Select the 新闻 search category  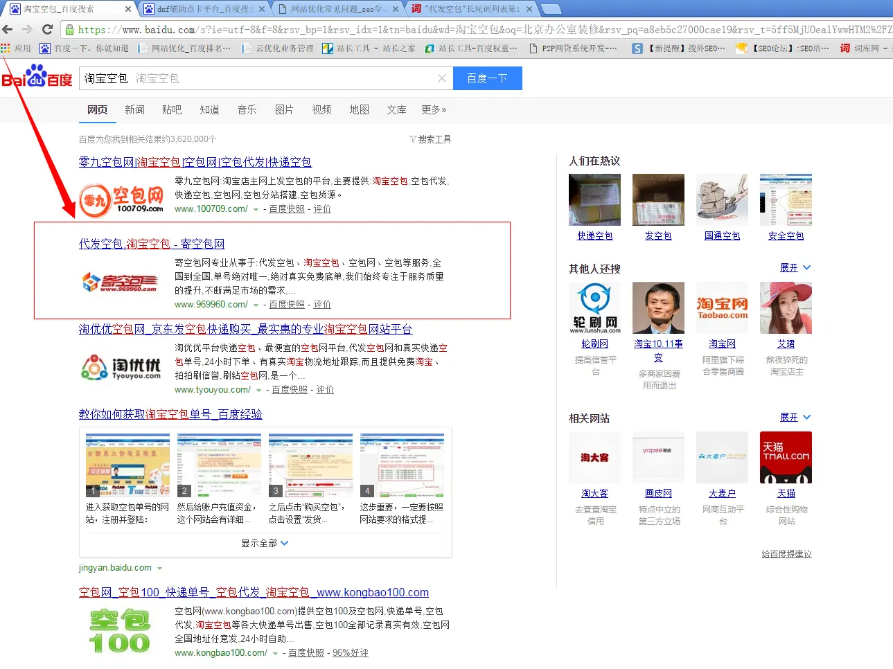coord(134,109)
